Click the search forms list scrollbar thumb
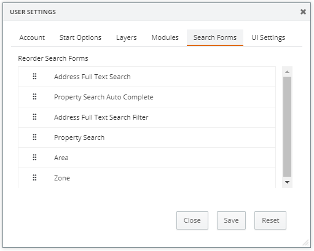This screenshot has height=251, width=314. (x=287, y=126)
